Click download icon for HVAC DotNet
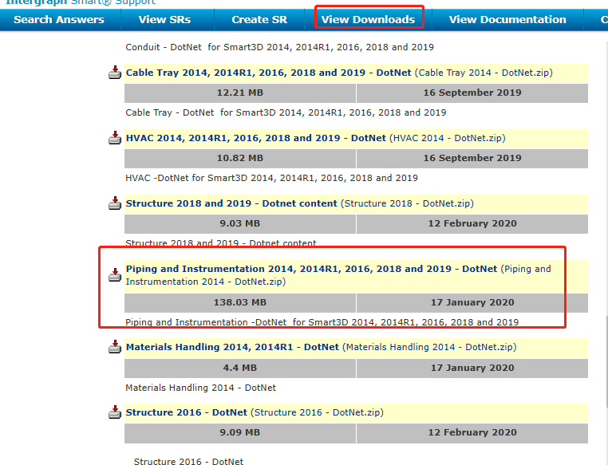 [x=115, y=138]
